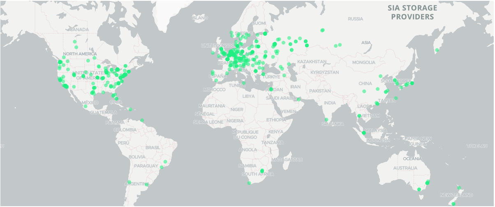Click the AUSTRALIA country label
The height and width of the screenshot is (207, 495).
[405, 168]
